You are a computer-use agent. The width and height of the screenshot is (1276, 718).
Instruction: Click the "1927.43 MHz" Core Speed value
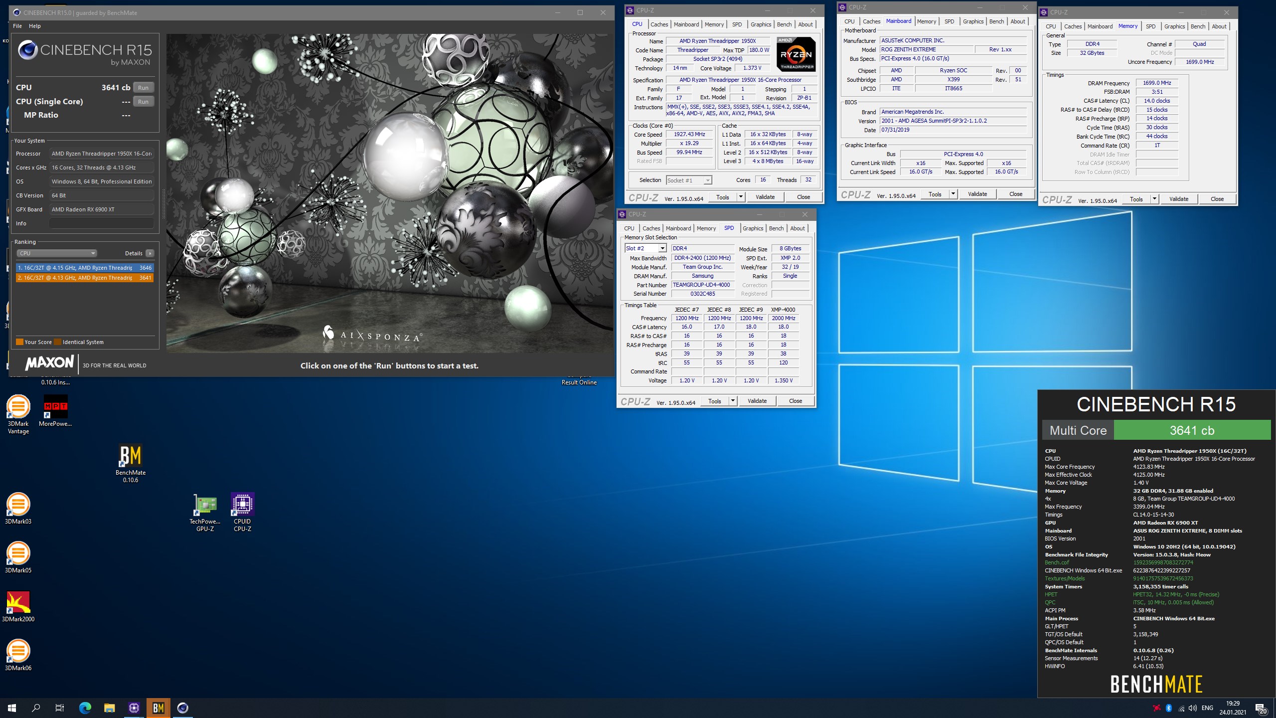coord(689,134)
